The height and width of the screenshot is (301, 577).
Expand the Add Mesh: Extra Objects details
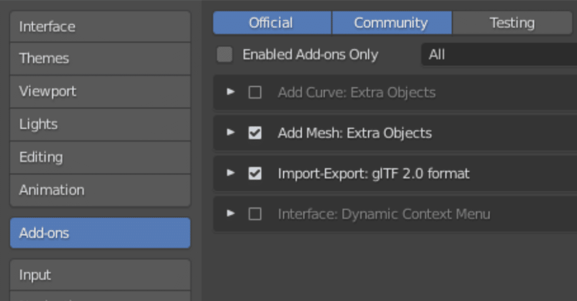point(231,132)
